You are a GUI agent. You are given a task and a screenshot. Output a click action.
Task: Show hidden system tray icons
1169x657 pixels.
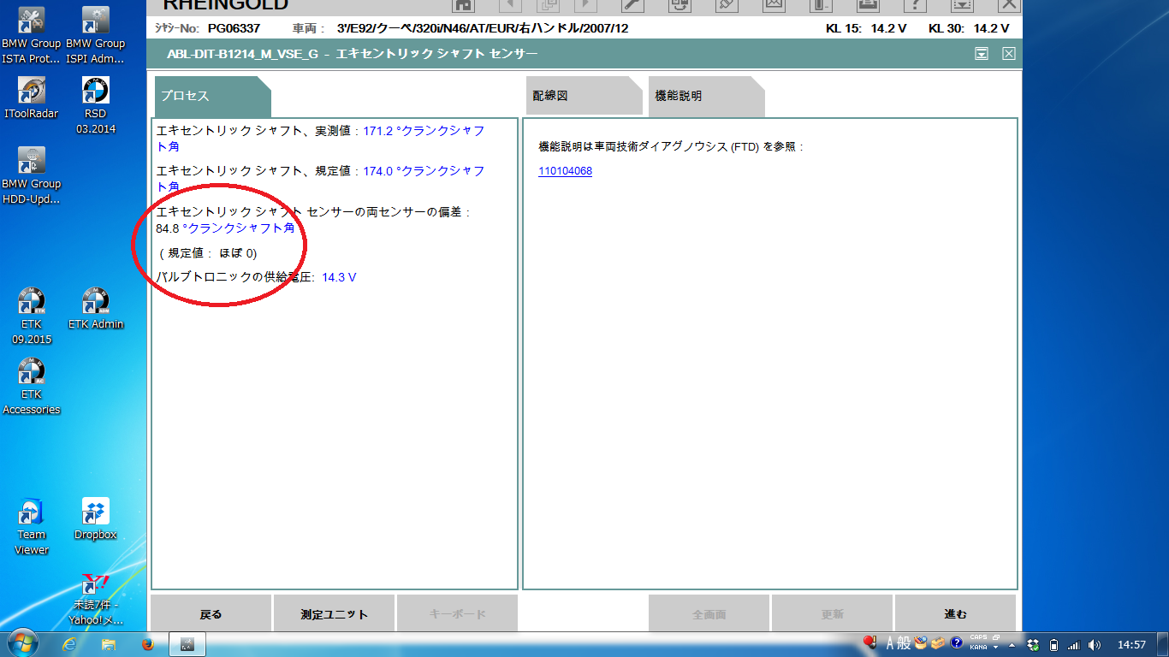tap(1012, 645)
